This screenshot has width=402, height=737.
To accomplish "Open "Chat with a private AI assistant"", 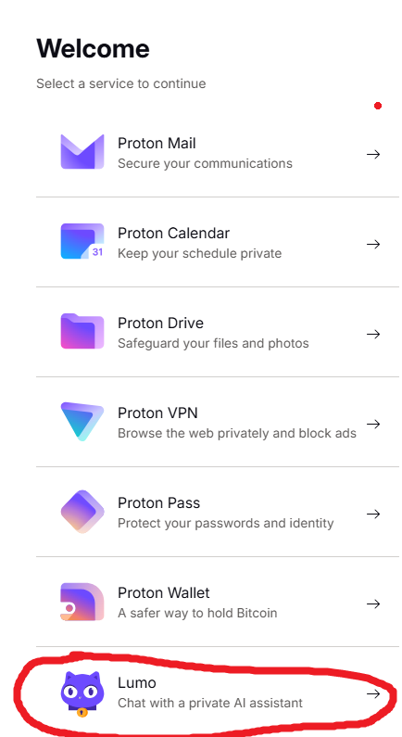I will tap(210, 703).
